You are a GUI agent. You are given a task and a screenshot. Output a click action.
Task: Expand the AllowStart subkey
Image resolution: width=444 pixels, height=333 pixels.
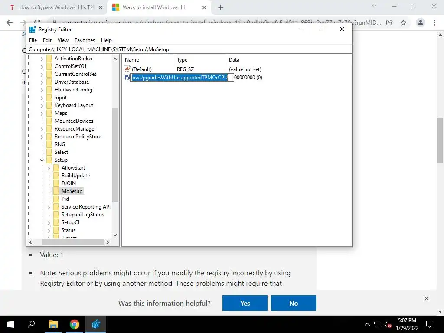pyautogui.click(x=49, y=168)
